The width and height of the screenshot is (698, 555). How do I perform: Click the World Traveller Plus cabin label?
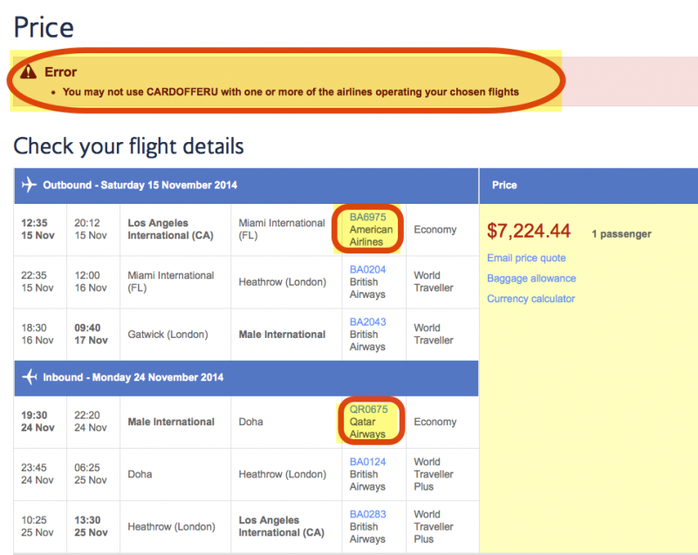tap(432, 475)
